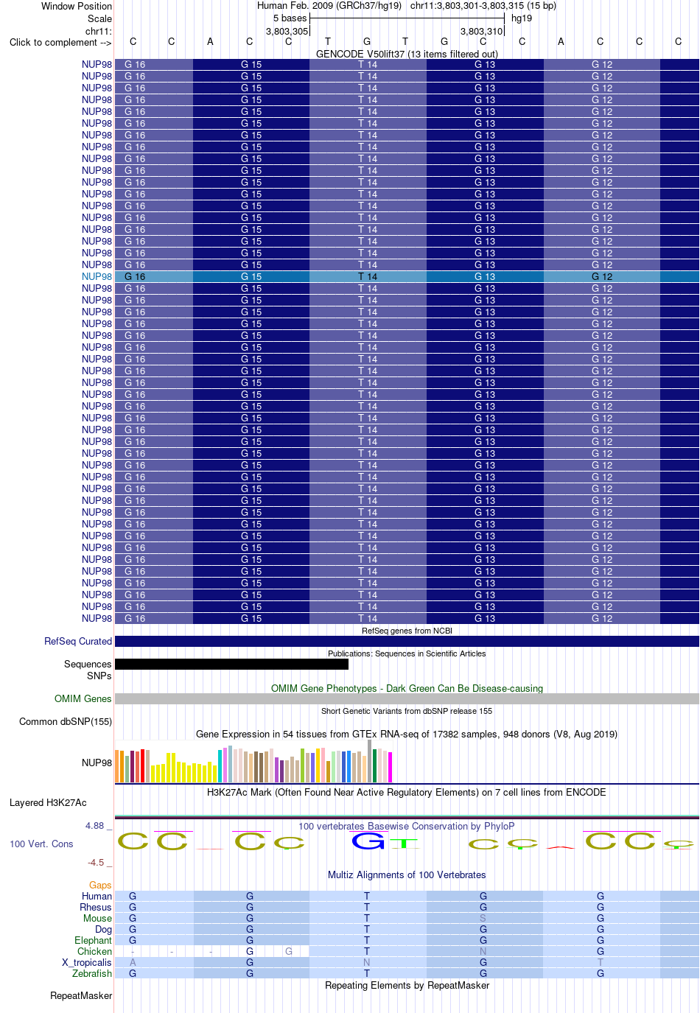Select the Chicken alignment row label
700x1013 pixels.
[94, 951]
